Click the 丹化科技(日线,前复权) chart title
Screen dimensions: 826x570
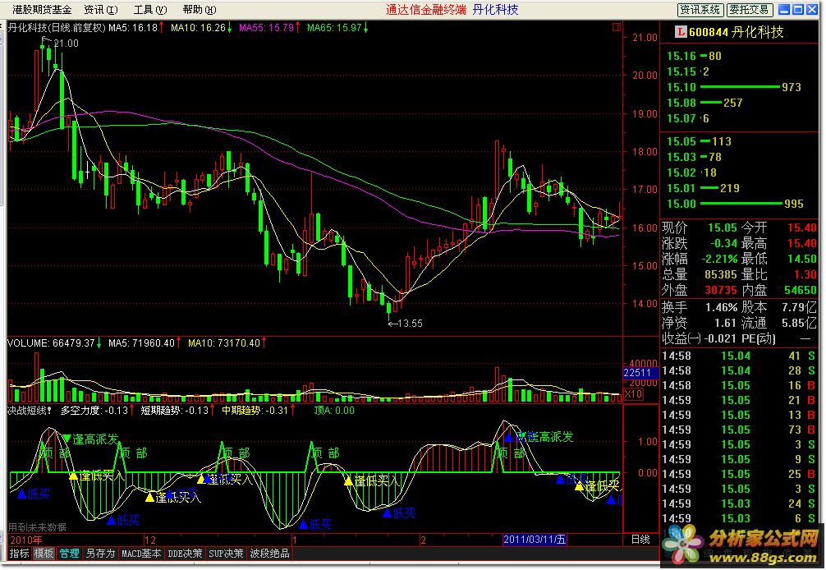(57, 27)
